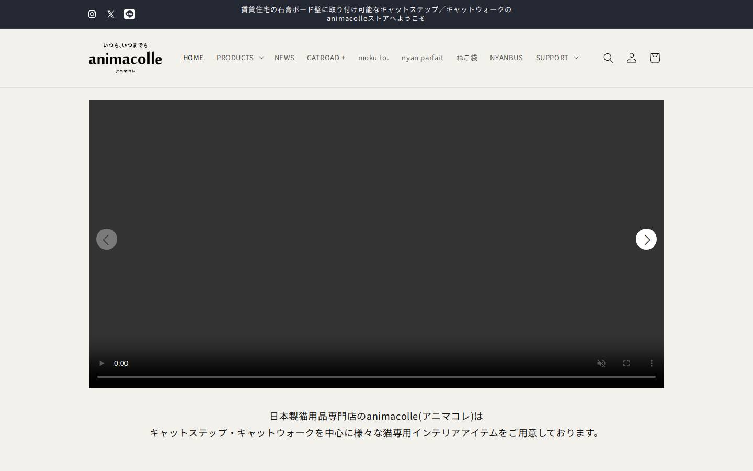Viewport: 753px width, 471px height.
Task: Click the welcome announcement banner text
Action: (376, 14)
